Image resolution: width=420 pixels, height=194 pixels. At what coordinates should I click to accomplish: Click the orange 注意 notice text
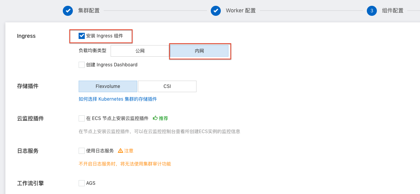pos(129,150)
